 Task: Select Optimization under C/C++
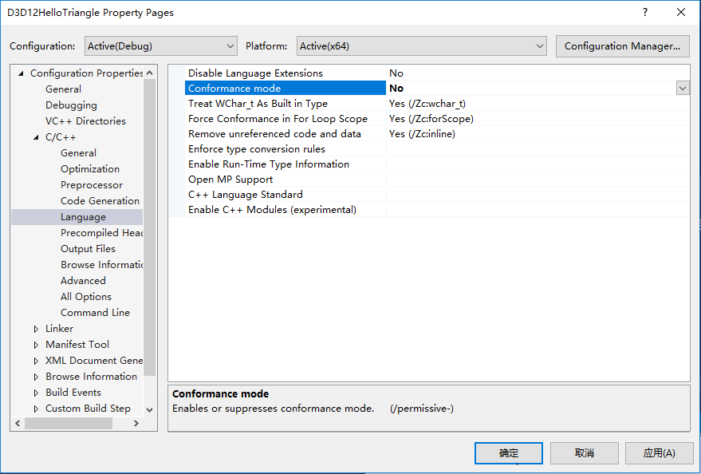coord(90,169)
